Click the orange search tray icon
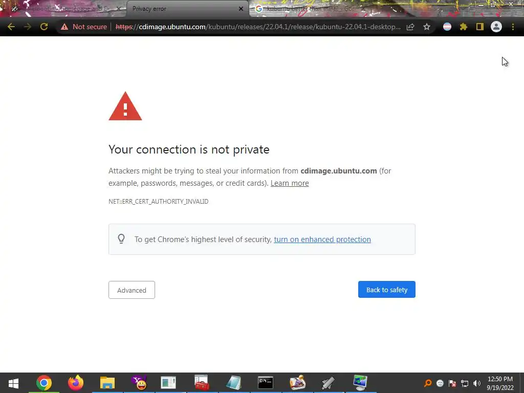The width and height of the screenshot is (524, 393). [428, 383]
